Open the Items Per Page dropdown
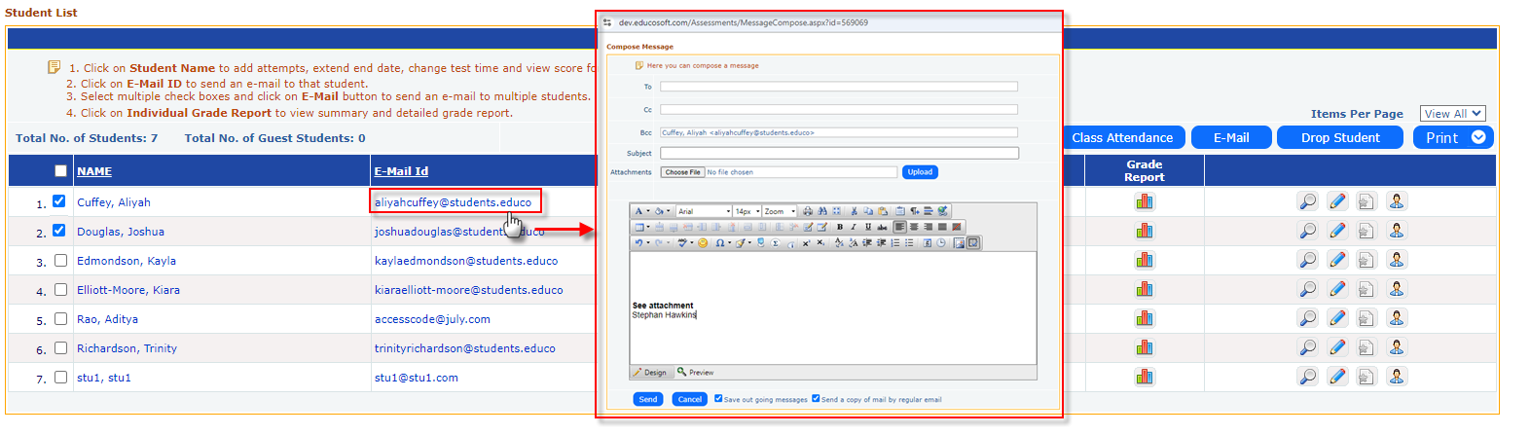The width and height of the screenshot is (1530, 435). click(x=1451, y=114)
